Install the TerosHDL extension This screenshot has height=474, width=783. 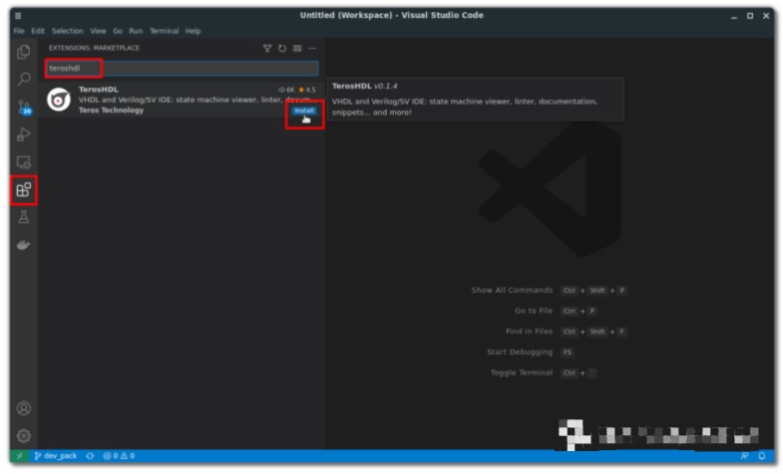coord(304,111)
